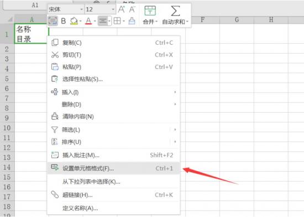The image size is (304, 217).
Task: Select column G header
Action: point(237,19)
